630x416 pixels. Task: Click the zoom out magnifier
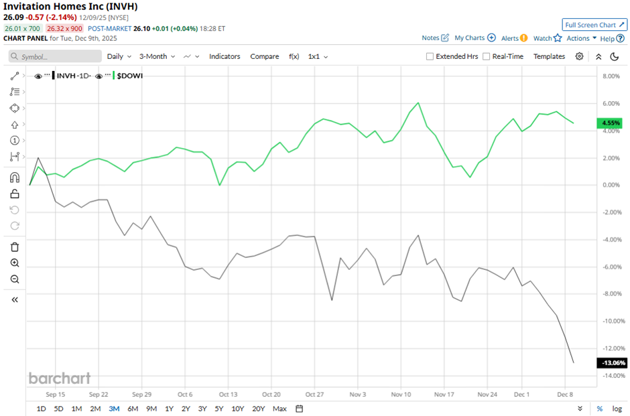click(15, 279)
